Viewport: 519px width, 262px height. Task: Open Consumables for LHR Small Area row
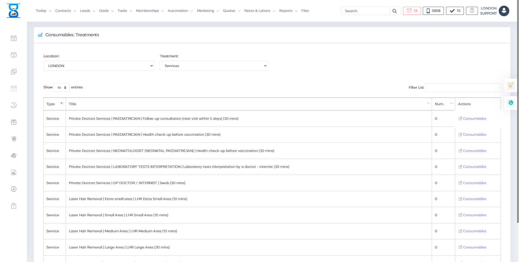[474, 215]
